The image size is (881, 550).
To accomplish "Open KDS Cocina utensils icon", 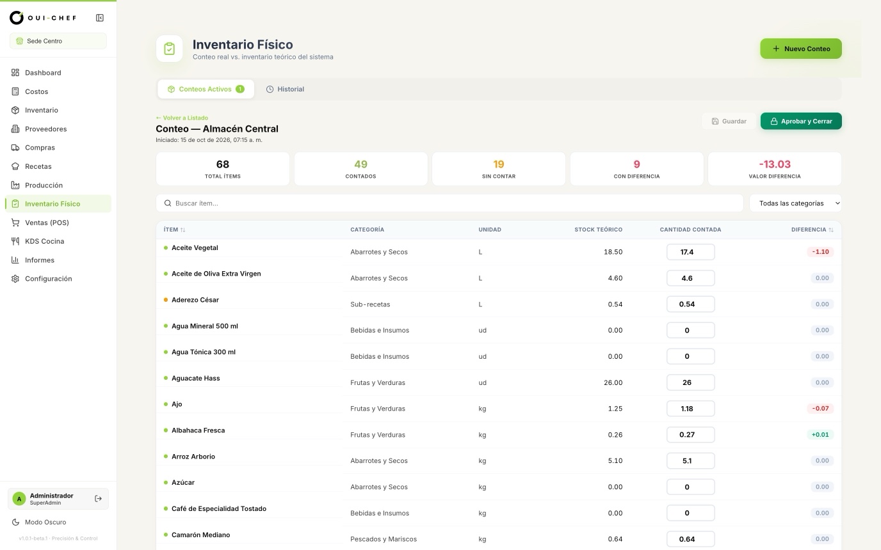I will point(15,241).
